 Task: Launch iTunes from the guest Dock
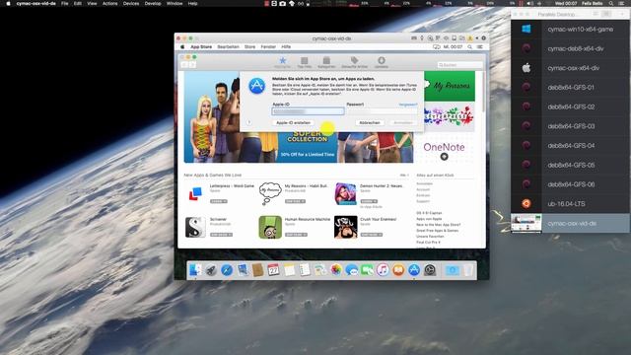(x=383, y=270)
